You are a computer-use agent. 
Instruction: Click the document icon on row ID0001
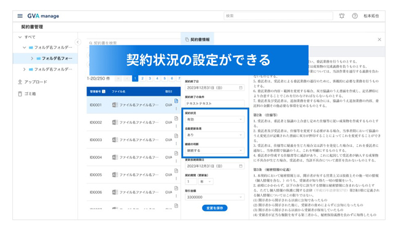coord(176,101)
